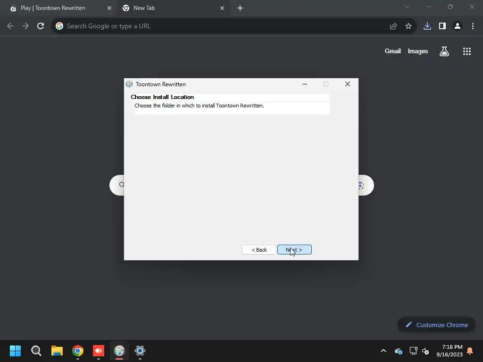Open File Explorer from taskbar
Viewport: 483px width, 362px height.
57,351
